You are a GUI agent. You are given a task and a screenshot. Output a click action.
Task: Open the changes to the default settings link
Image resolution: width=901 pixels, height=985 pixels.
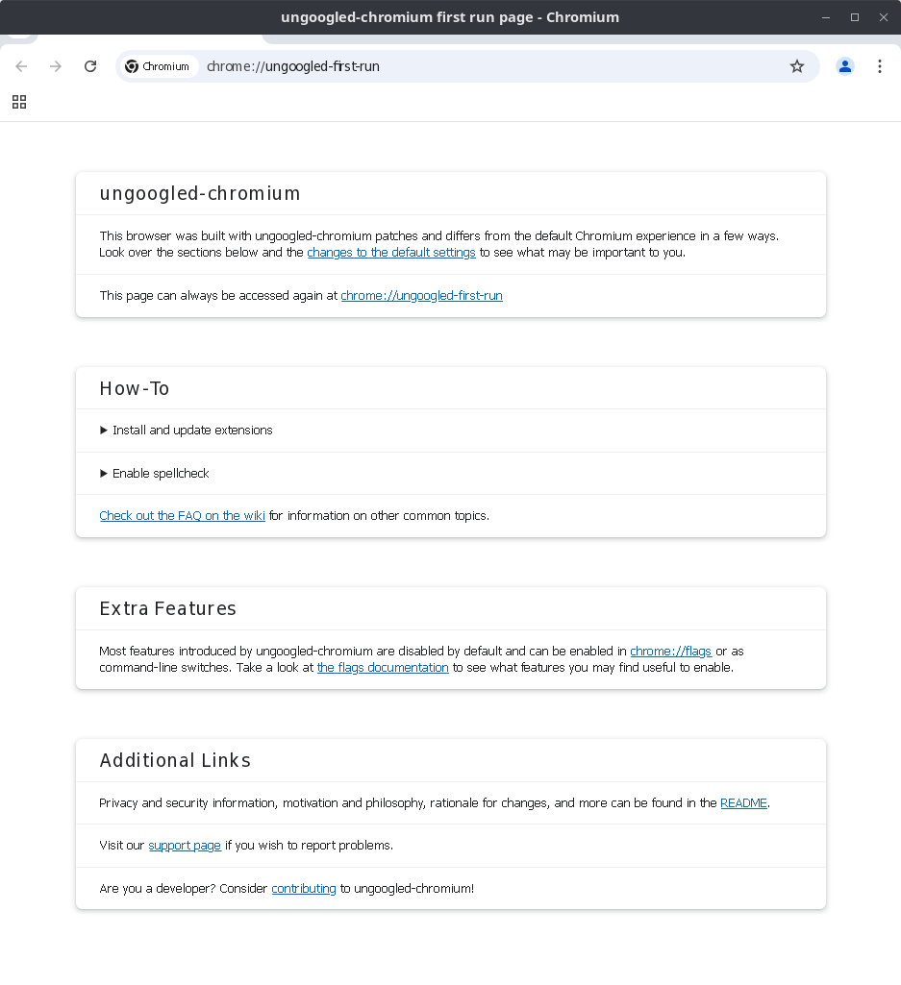[390, 252]
